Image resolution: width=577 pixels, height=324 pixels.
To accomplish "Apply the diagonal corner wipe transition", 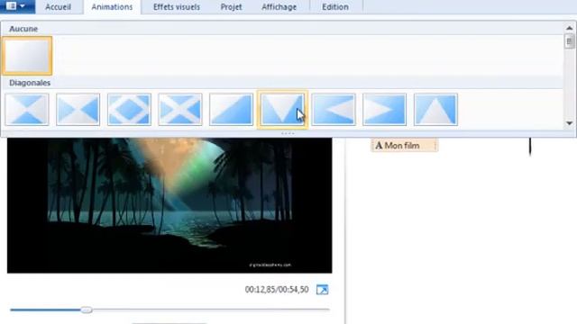I will coord(231,110).
